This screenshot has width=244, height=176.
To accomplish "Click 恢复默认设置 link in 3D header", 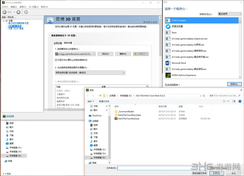I will click(x=150, y=22).
